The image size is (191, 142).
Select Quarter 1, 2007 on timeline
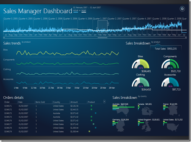coord(100,19)
